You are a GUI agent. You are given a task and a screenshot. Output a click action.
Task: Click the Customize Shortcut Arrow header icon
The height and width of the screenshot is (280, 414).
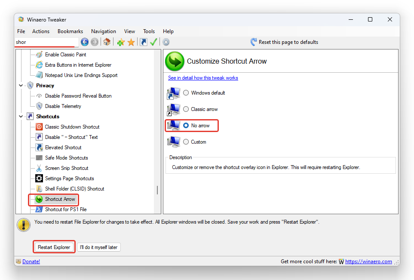tap(175, 61)
